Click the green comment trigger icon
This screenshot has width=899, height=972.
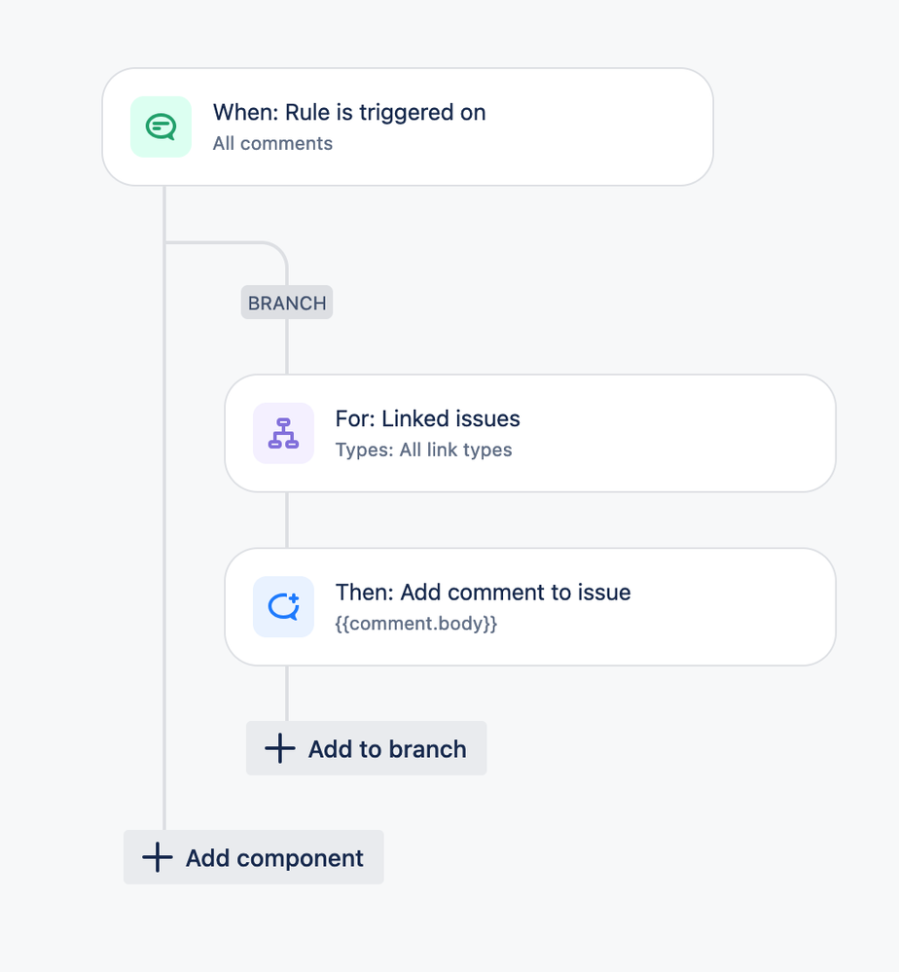[x=161, y=126]
